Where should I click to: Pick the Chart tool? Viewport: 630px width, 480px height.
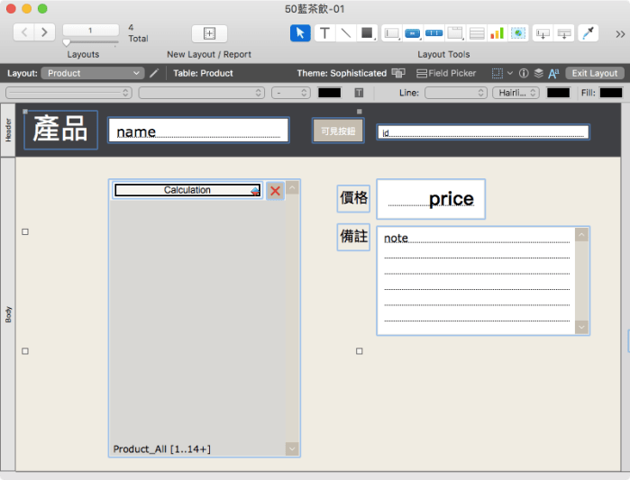pos(497,33)
